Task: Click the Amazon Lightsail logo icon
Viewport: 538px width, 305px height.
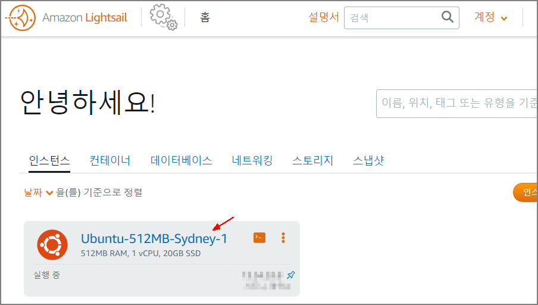Action: pos(21,18)
